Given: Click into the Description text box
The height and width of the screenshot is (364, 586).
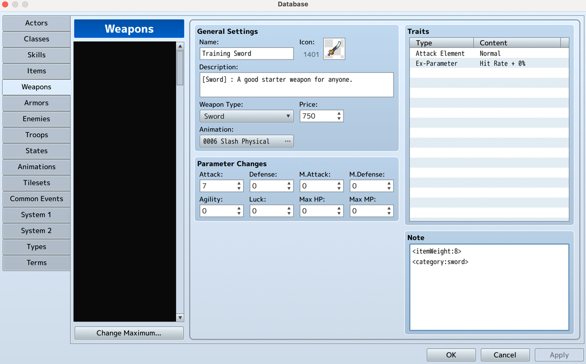Looking at the screenshot, I should (296, 85).
